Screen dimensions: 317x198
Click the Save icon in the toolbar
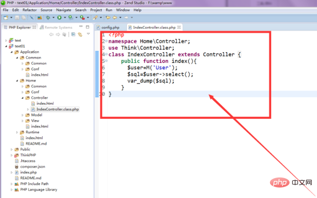pyautogui.click(x=17, y=18)
